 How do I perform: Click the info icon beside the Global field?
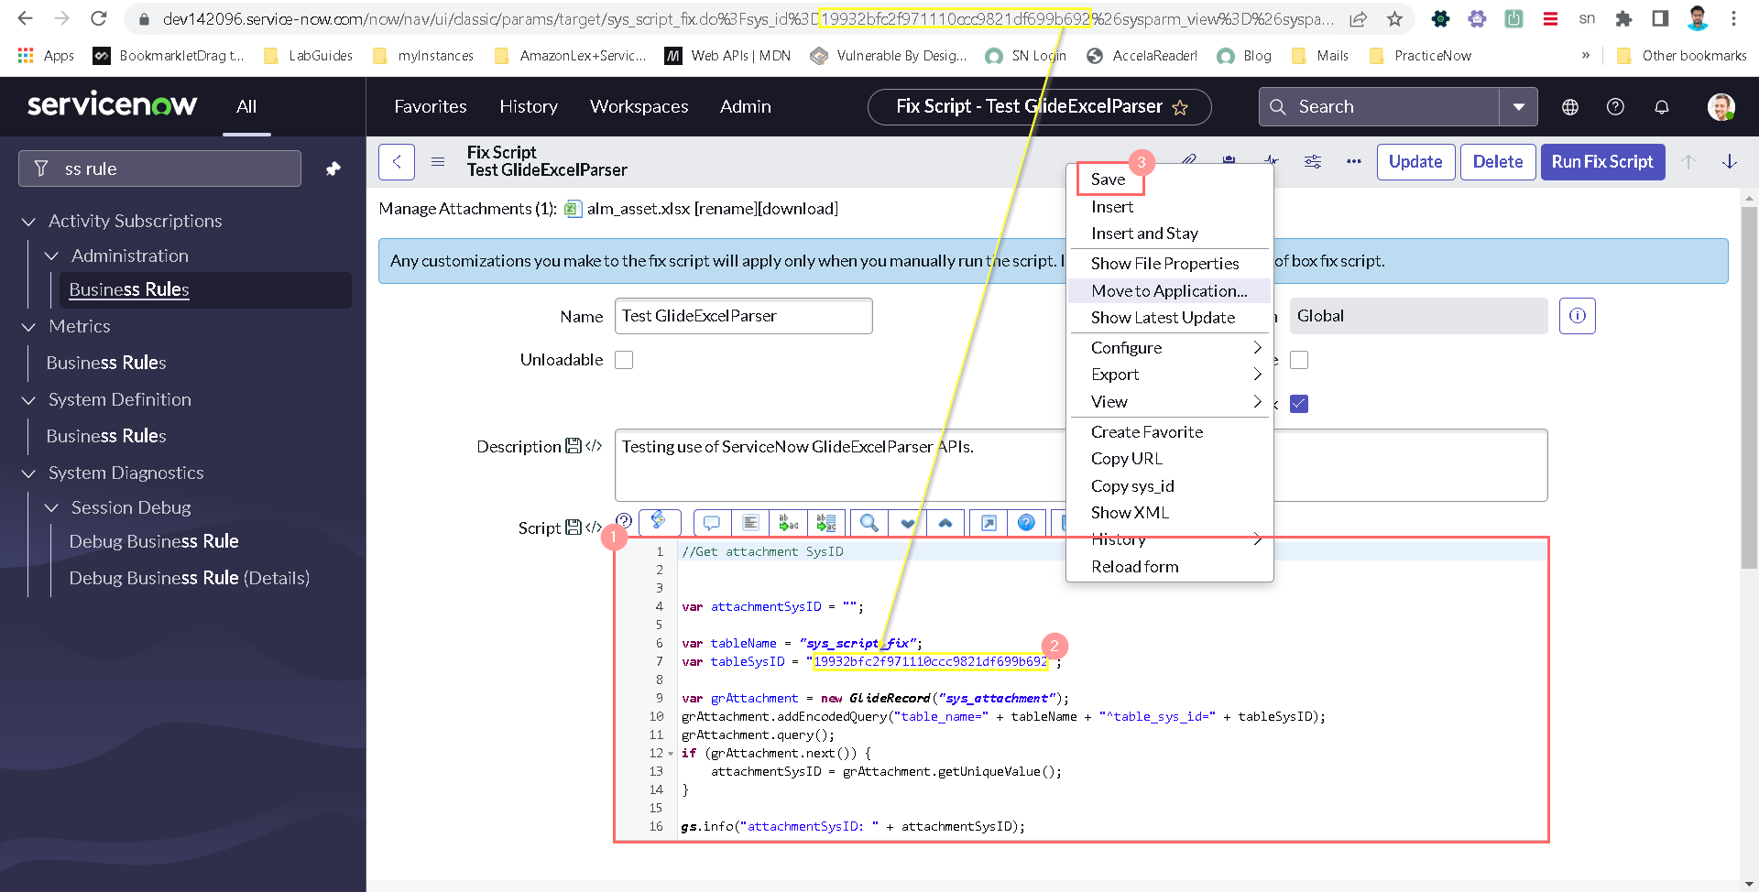[1578, 316]
